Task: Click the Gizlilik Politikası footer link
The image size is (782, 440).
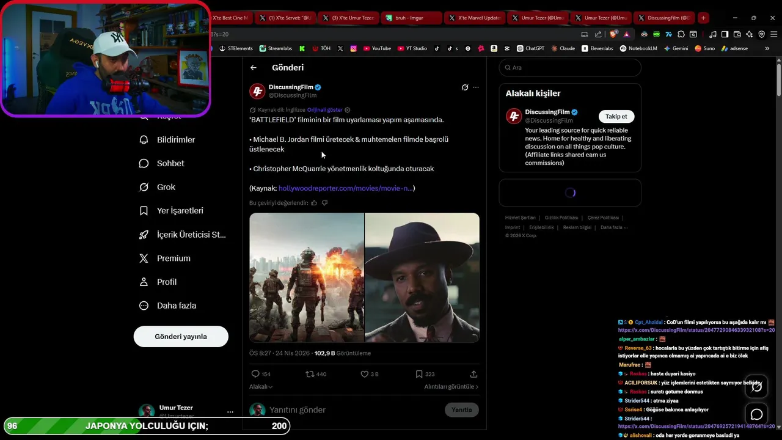Action: coord(561,218)
